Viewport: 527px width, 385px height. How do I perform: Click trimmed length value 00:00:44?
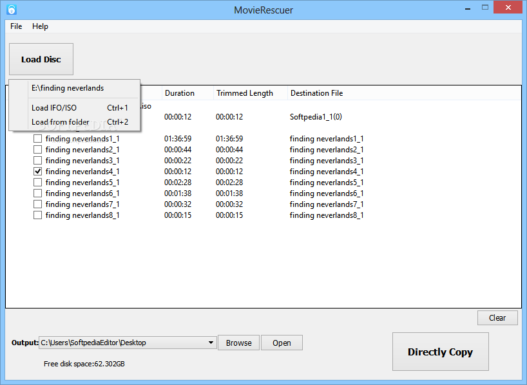tap(229, 150)
